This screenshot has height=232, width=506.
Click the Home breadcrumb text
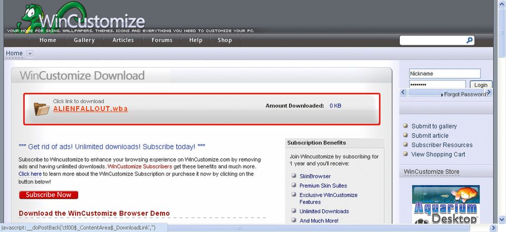click(x=14, y=53)
